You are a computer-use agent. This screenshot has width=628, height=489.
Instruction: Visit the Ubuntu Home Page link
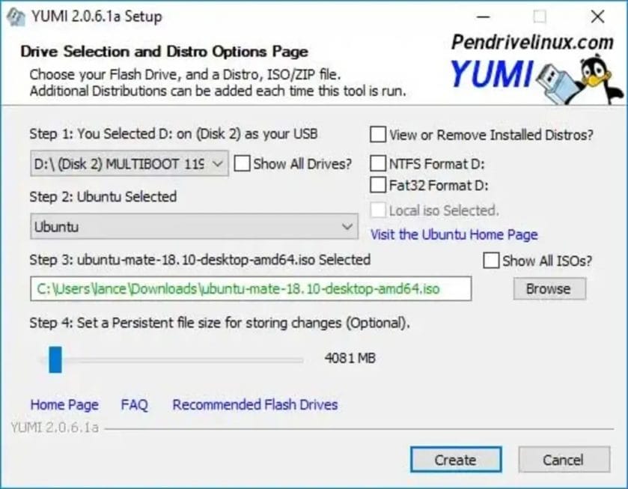tap(454, 235)
